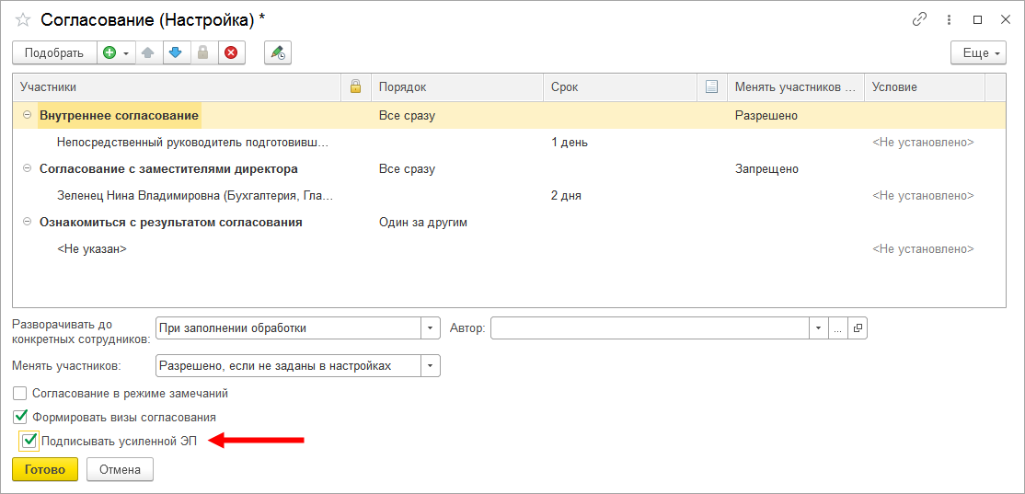
Task: Select the Зеленец Нина Владимировна row
Action: (x=195, y=196)
